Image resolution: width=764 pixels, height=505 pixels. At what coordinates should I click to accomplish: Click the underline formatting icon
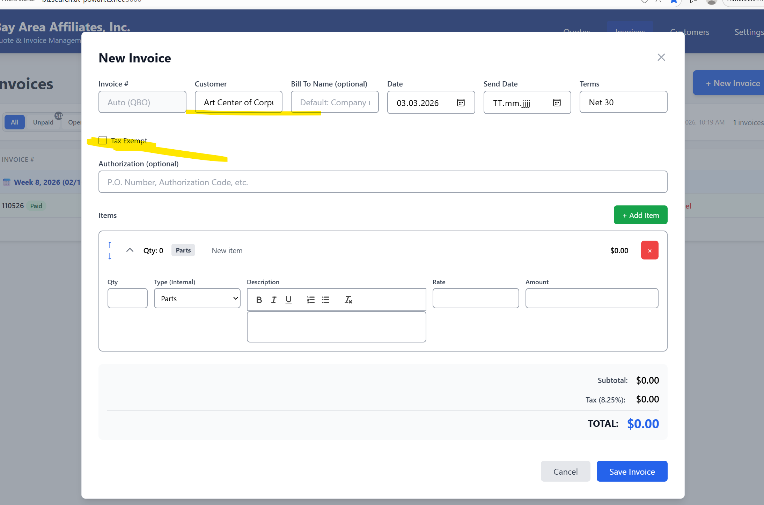pyautogui.click(x=288, y=300)
